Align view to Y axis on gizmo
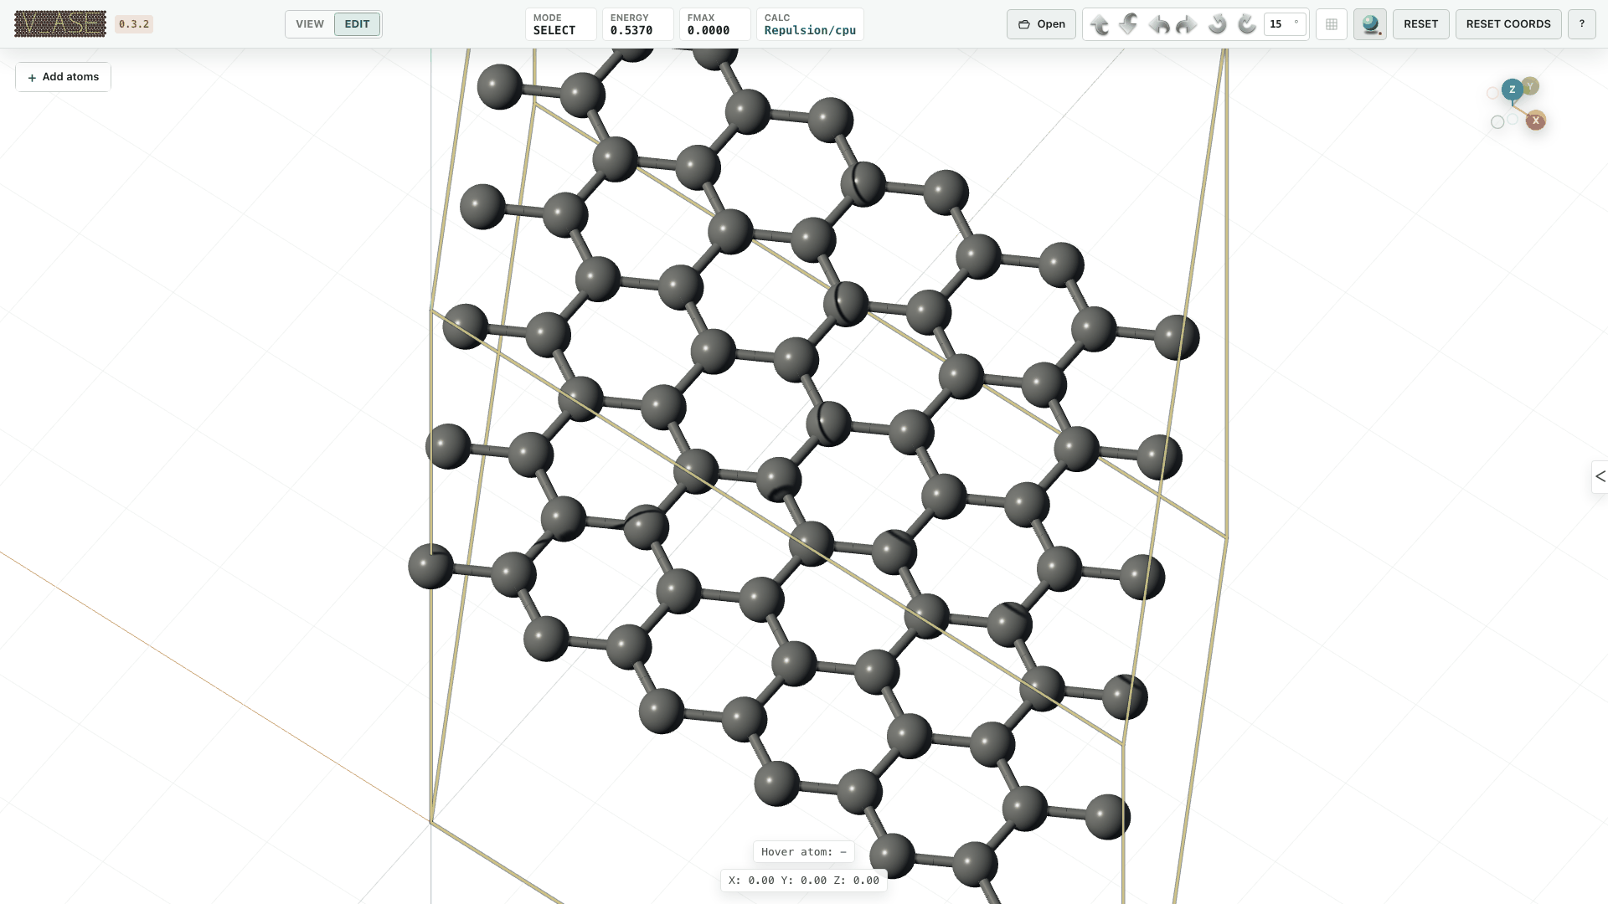This screenshot has height=904, width=1608. [1530, 85]
